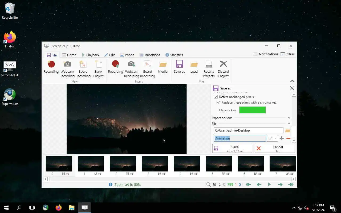The width and height of the screenshot is (341, 213).
Task: Open new Board Recording in New group
Action: pyautogui.click(x=83, y=69)
